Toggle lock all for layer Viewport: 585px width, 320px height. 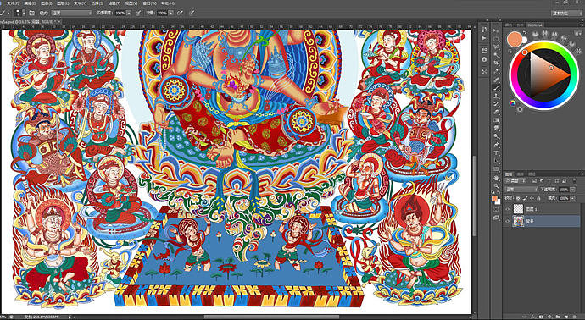[x=538, y=198]
